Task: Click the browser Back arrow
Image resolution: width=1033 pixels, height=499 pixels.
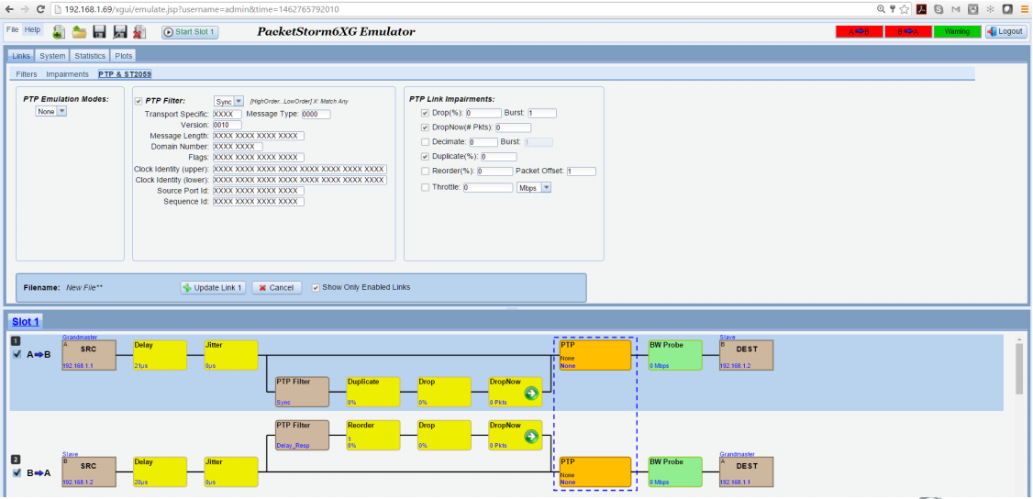Action: tap(9, 9)
